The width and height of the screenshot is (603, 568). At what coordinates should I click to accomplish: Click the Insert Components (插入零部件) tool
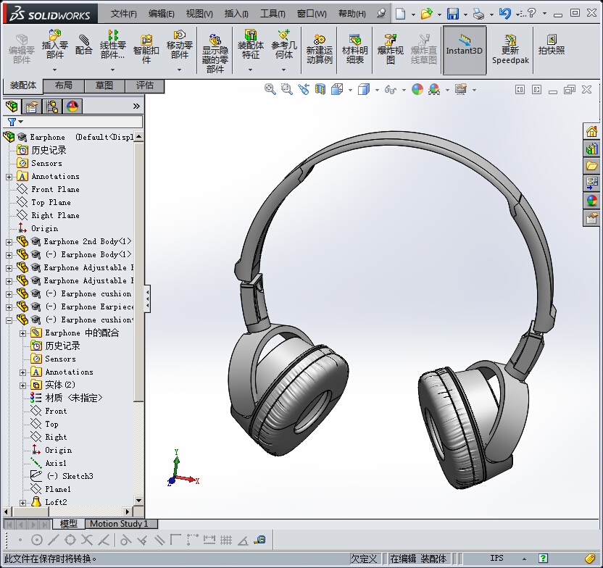point(54,44)
